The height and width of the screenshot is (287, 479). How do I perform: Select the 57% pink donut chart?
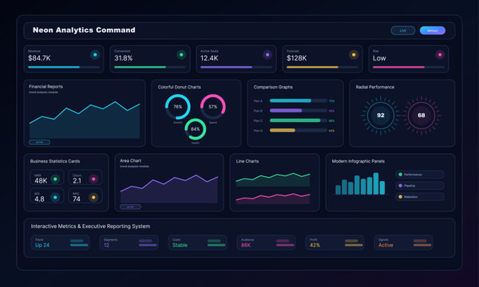213,107
